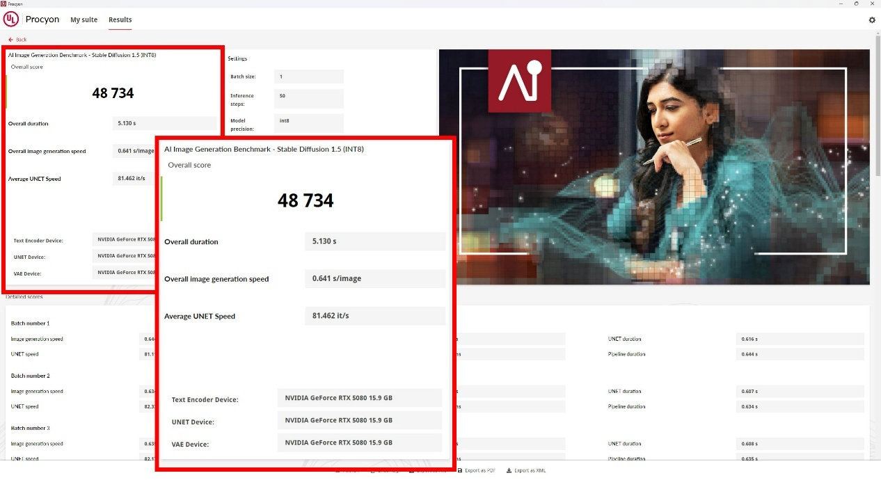Click Export as XML button
This screenshot has width=881, height=480.
tap(526, 471)
